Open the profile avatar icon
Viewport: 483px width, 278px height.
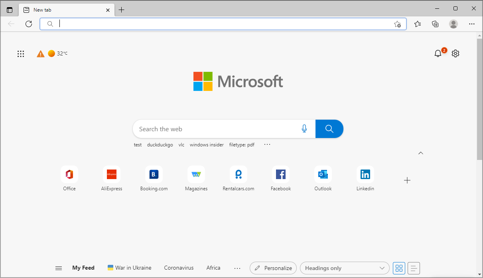coord(453,24)
